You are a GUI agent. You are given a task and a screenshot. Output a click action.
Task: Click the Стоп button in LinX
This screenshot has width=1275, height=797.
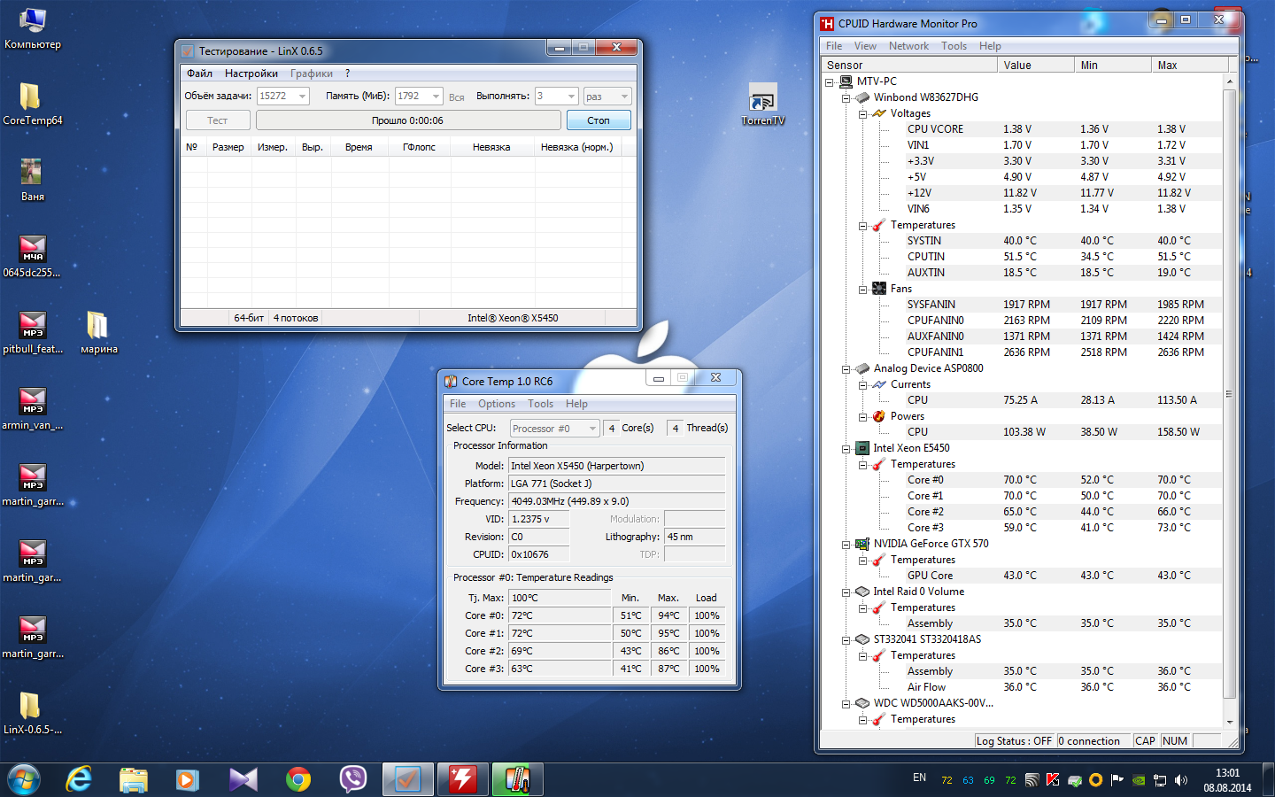(599, 120)
